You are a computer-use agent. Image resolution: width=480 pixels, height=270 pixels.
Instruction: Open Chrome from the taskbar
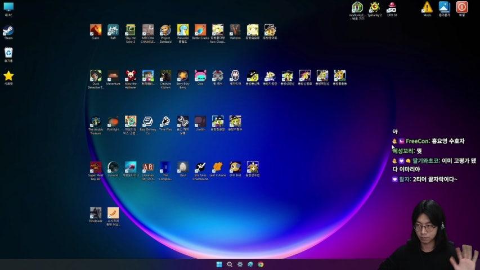point(261,264)
